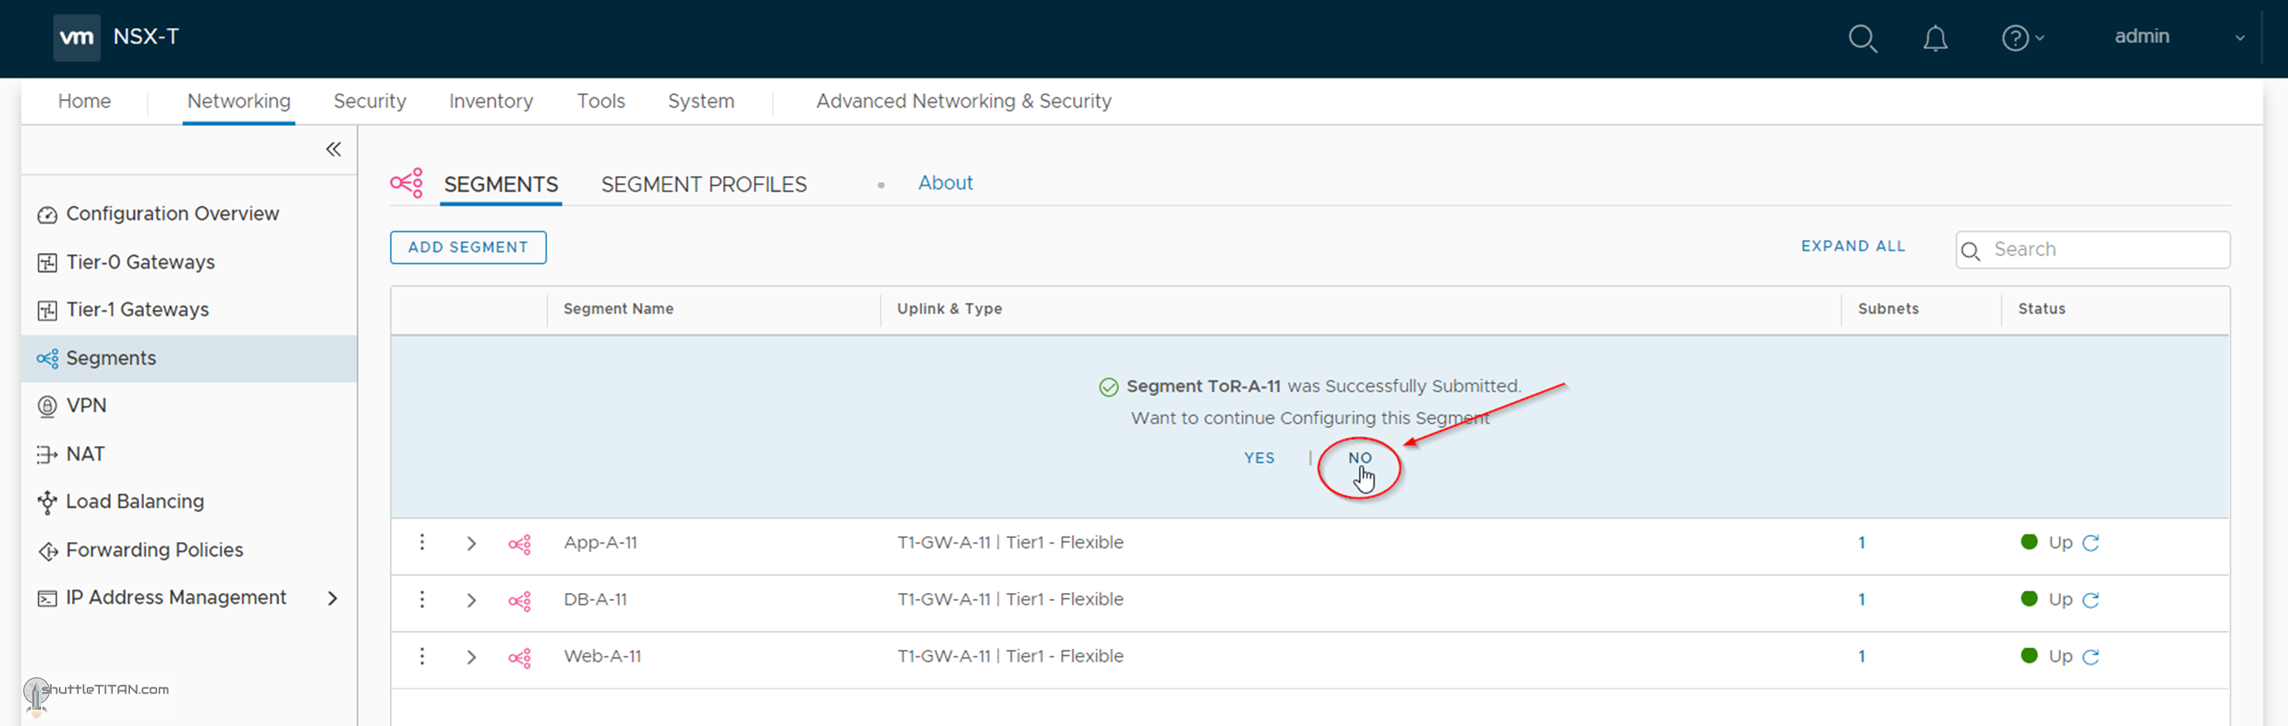The height and width of the screenshot is (726, 2288).
Task: Click the VPN sidebar item
Action: [x=86, y=406]
